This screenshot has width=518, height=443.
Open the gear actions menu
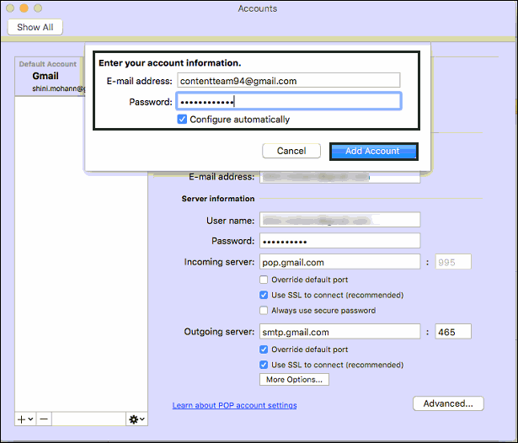click(136, 419)
